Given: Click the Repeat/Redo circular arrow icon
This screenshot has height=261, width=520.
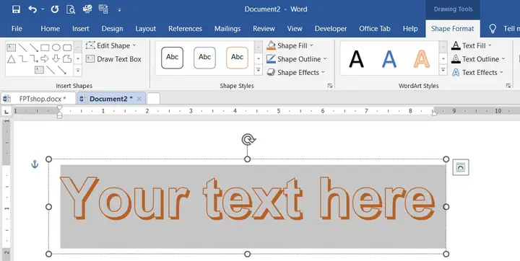Looking at the screenshot, I should pos(55,9).
